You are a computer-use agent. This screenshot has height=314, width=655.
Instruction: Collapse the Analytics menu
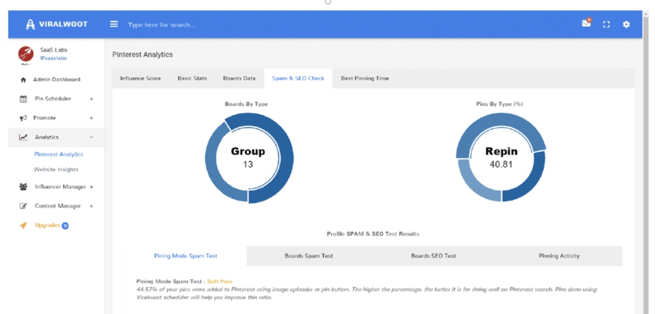(x=91, y=137)
